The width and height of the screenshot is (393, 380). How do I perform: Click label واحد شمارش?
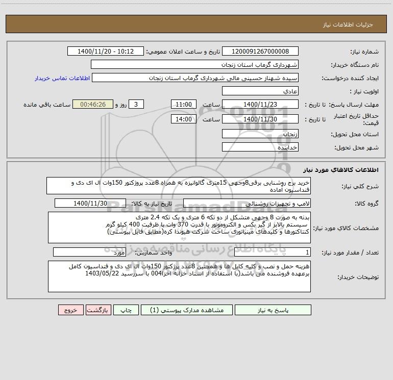(x=154, y=253)
